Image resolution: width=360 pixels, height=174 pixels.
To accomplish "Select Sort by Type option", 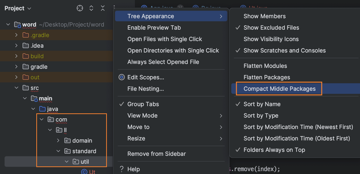I will (x=261, y=116).
